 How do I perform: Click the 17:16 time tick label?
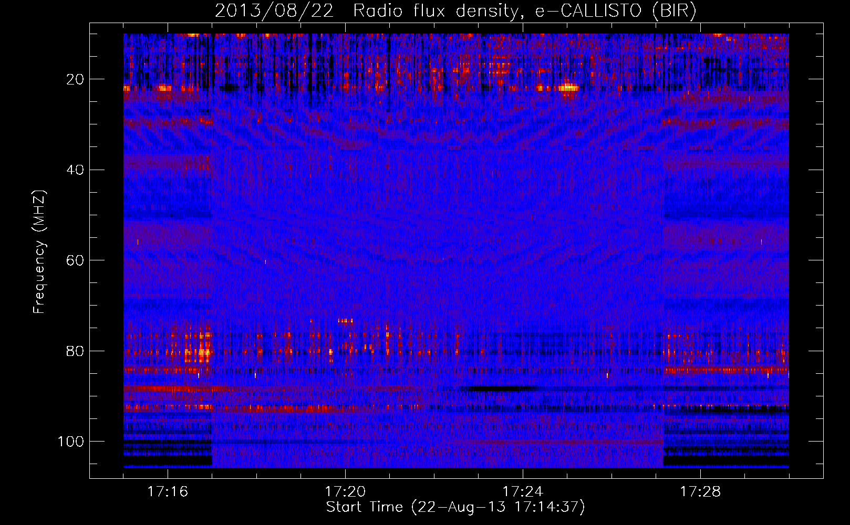coord(168,492)
